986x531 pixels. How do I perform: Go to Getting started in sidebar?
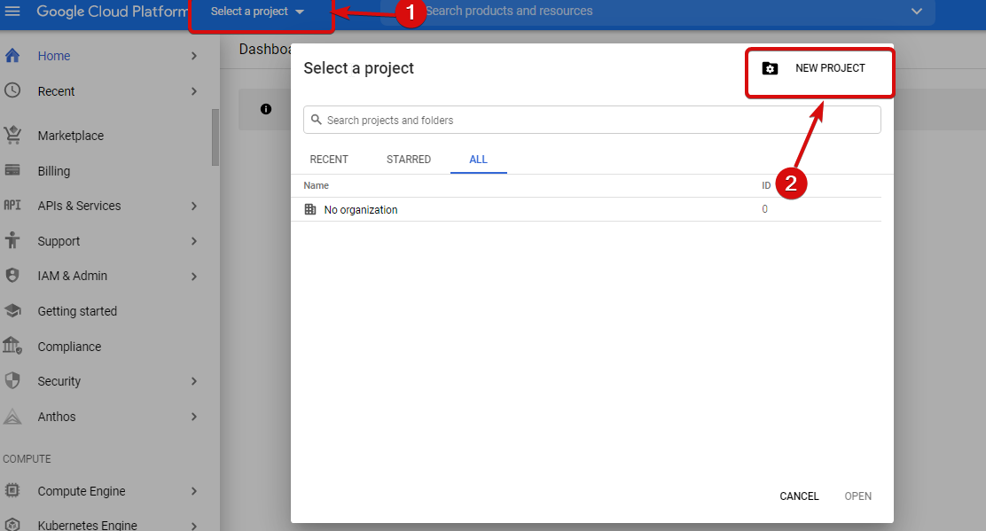(77, 311)
